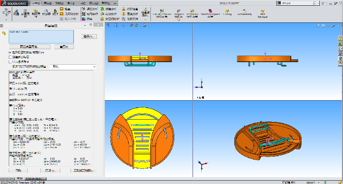Launch the Costing tool
Image resolution: width=343 pixels, height=184 pixels.
(227, 13)
